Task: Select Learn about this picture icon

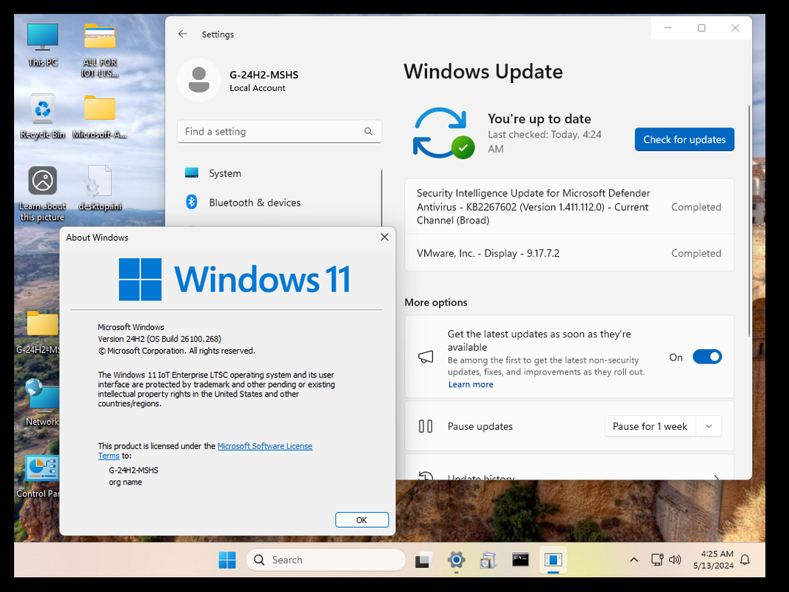Action: (43, 194)
